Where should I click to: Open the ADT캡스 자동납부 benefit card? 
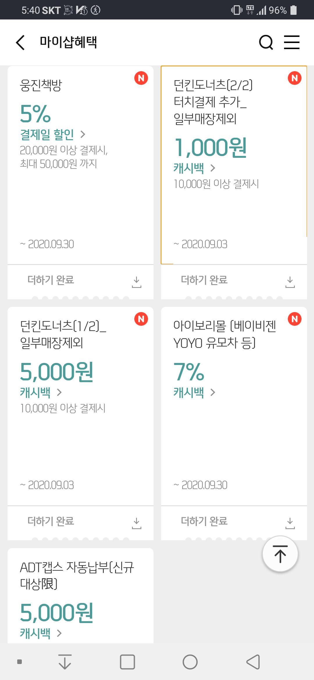tap(77, 575)
